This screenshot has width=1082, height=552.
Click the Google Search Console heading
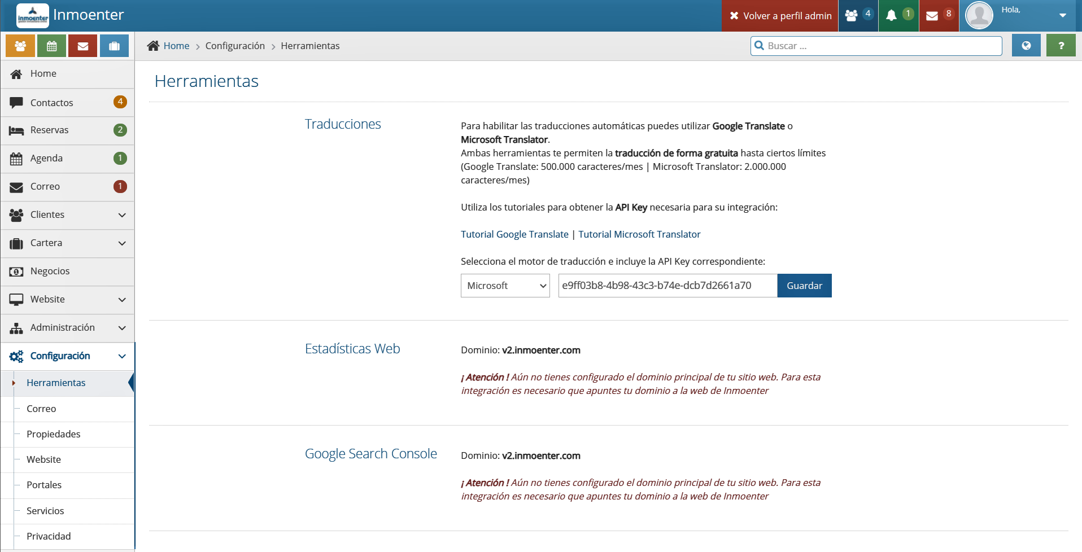pos(371,454)
